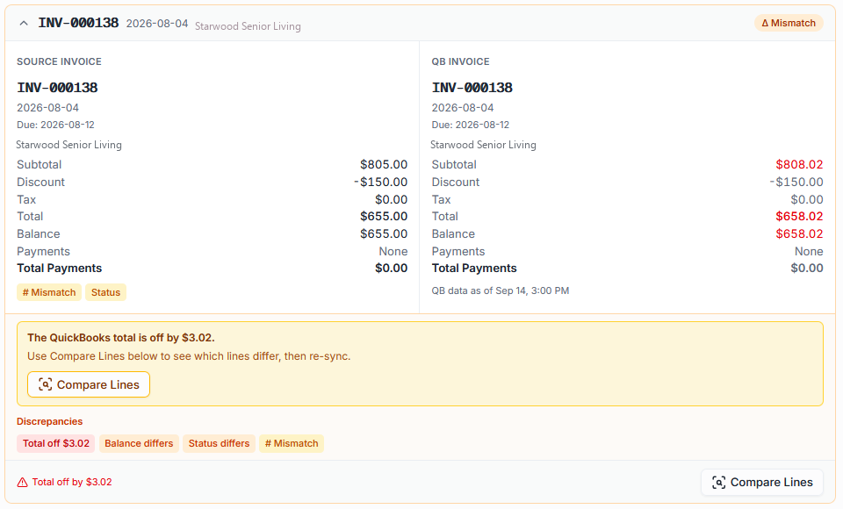Click header customer Starwood Senior Living
Screen dimensions: 843x509
coord(248,25)
